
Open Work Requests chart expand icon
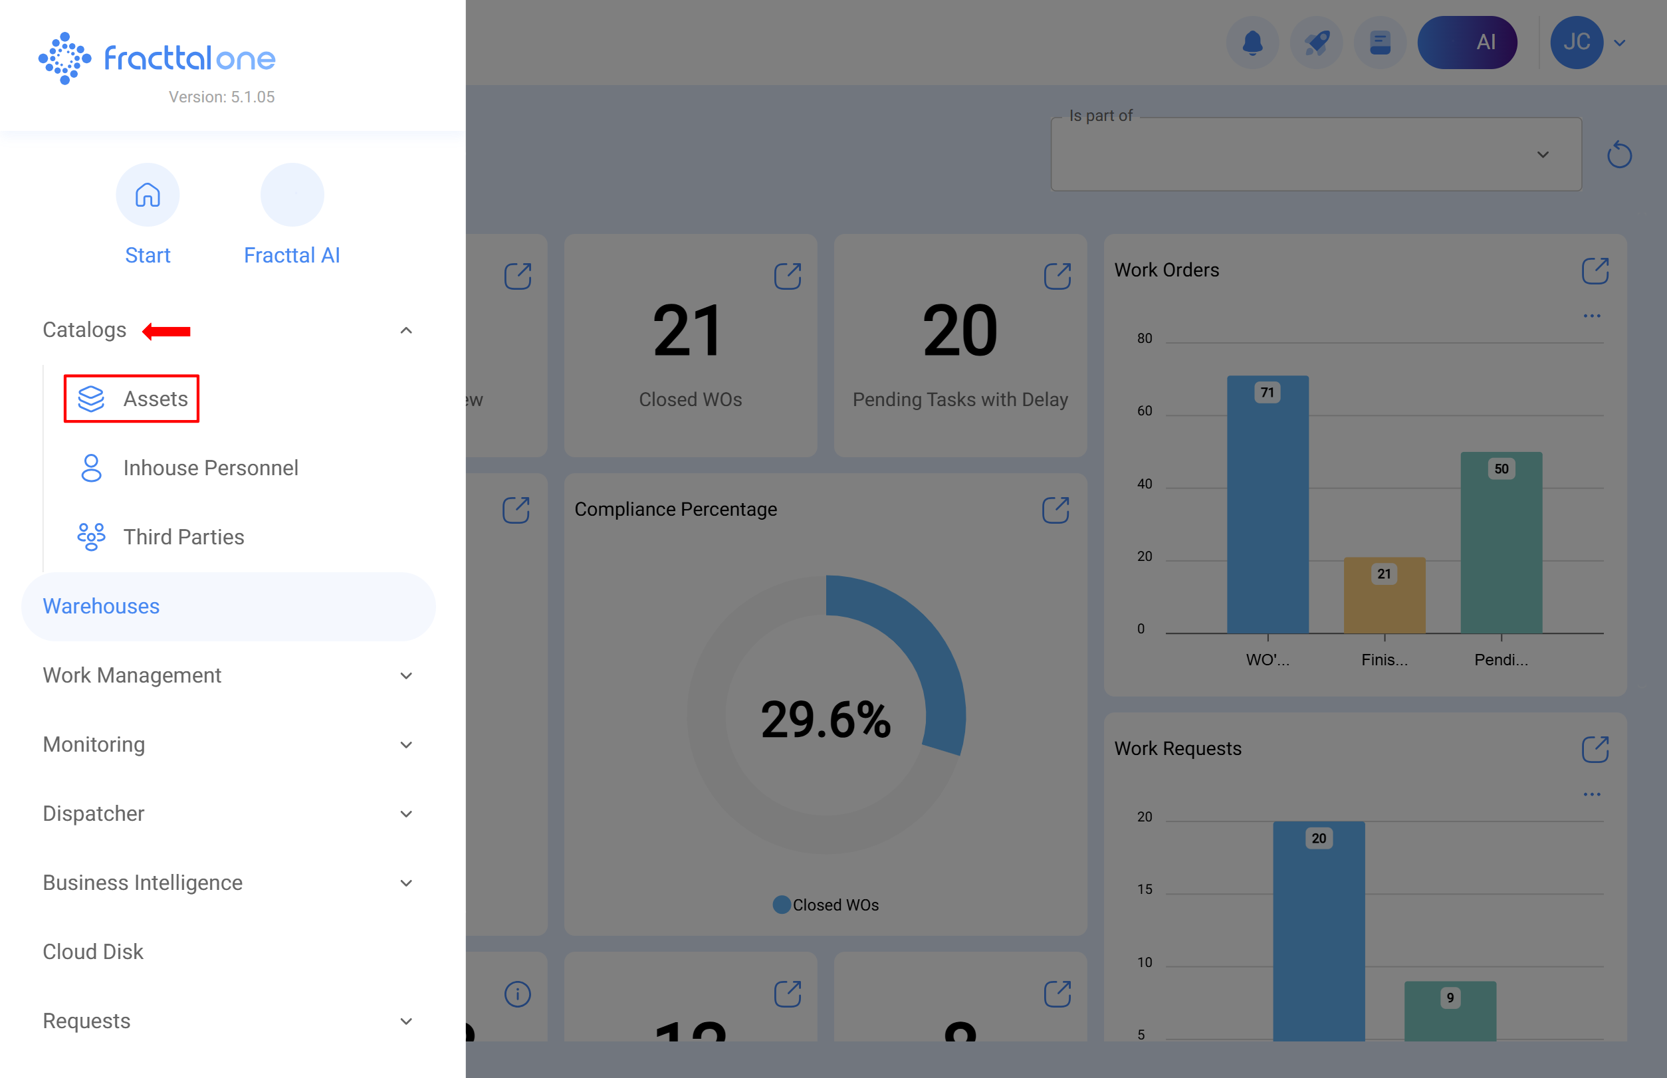pos(1595,750)
